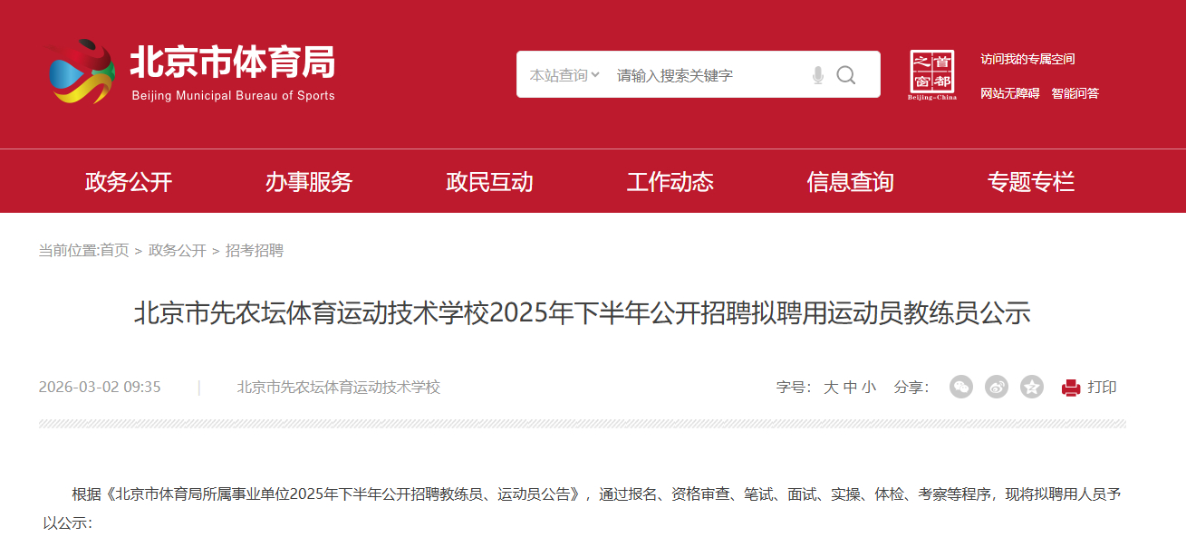
Task: Open the 工作动态 menu
Action: (x=670, y=181)
